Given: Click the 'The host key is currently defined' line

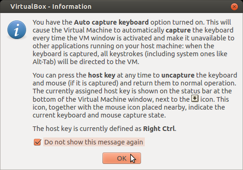Looking at the screenshot, I should (x=104, y=129).
